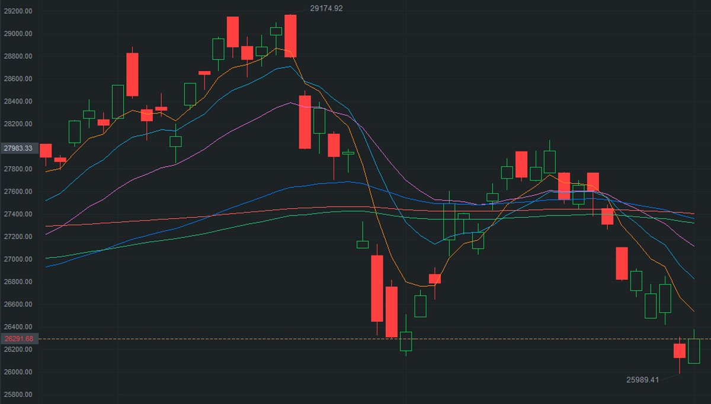Viewport: 711px width, 404px height.
Task: Click the 28600.00 axis label
Action: point(18,79)
